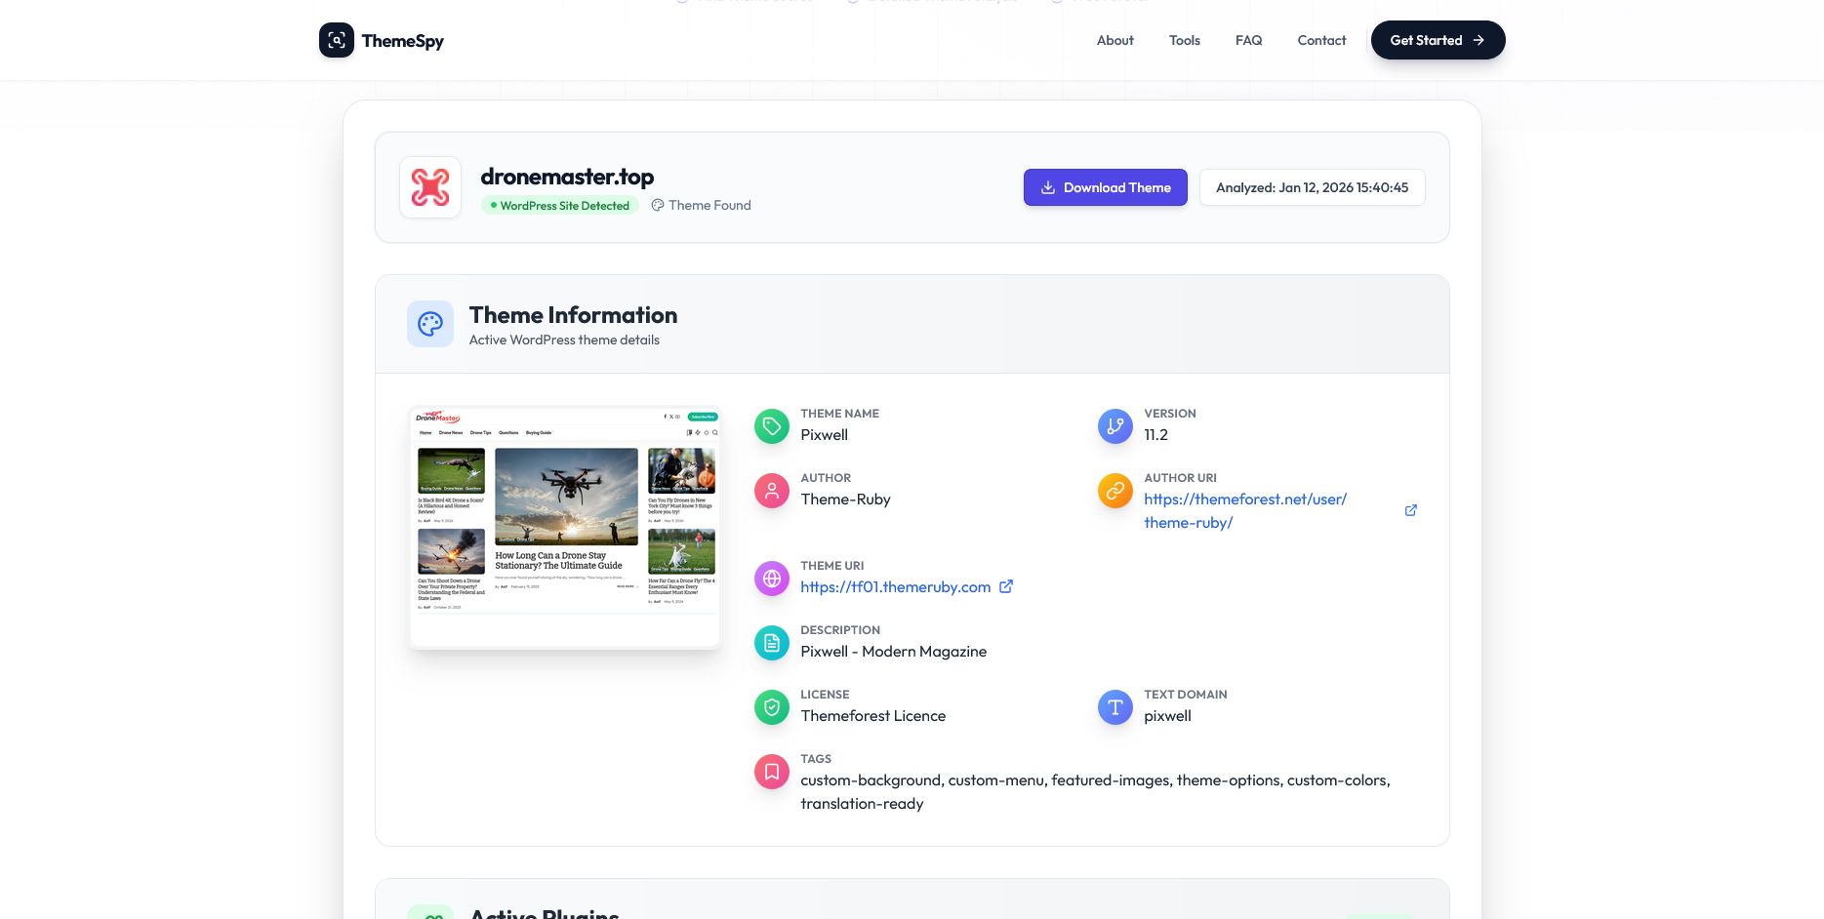This screenshot has width=1824, height=919.
Task: Select the text domain value pixwell
Action: (1168, 715)
